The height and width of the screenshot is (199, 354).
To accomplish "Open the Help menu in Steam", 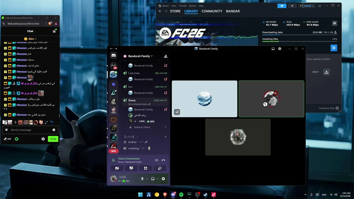I will coord(201,6).
